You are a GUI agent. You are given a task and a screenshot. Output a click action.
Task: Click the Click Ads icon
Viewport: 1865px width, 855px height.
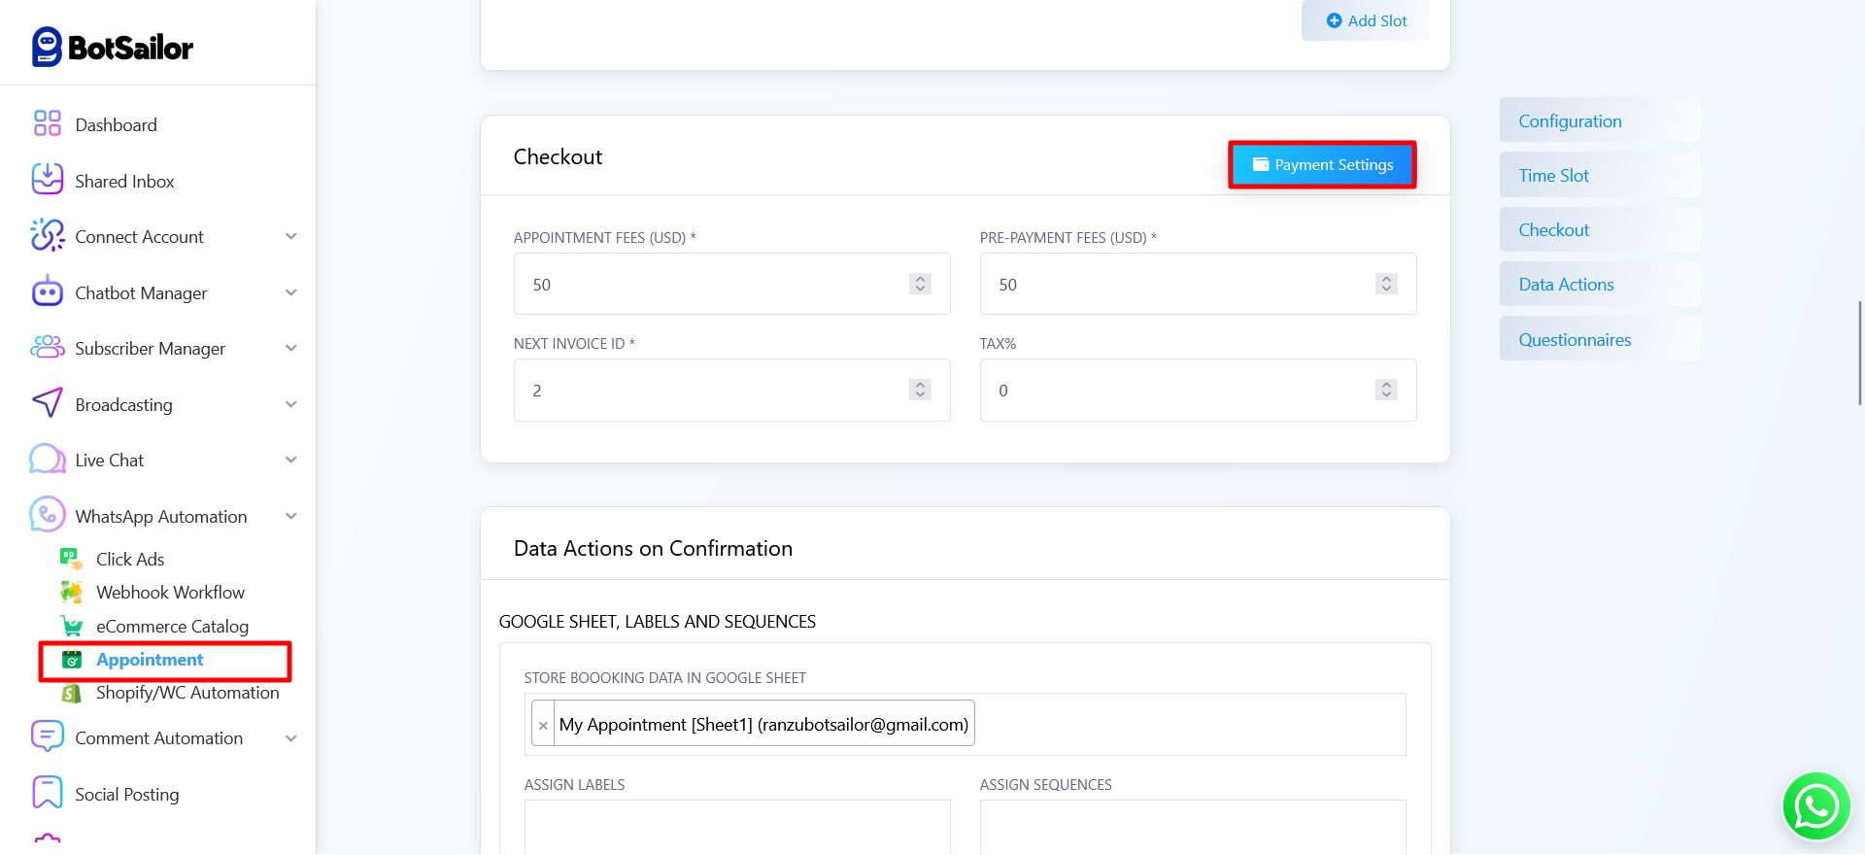click(71, 559)
